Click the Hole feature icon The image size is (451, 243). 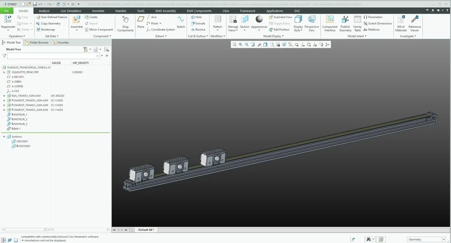point(193,17)
